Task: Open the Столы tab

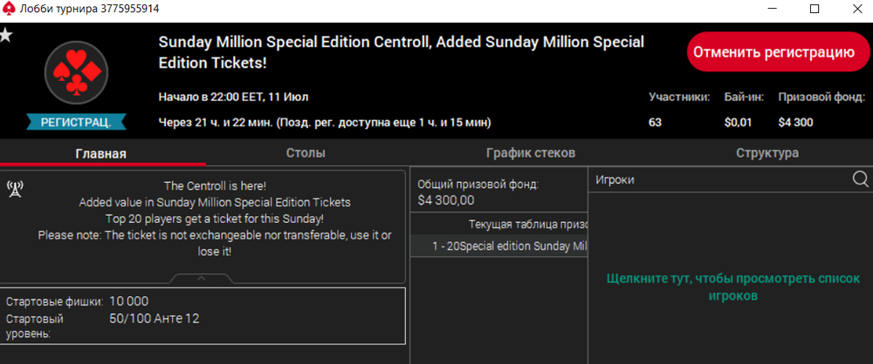Action: [x=306, y=153]
